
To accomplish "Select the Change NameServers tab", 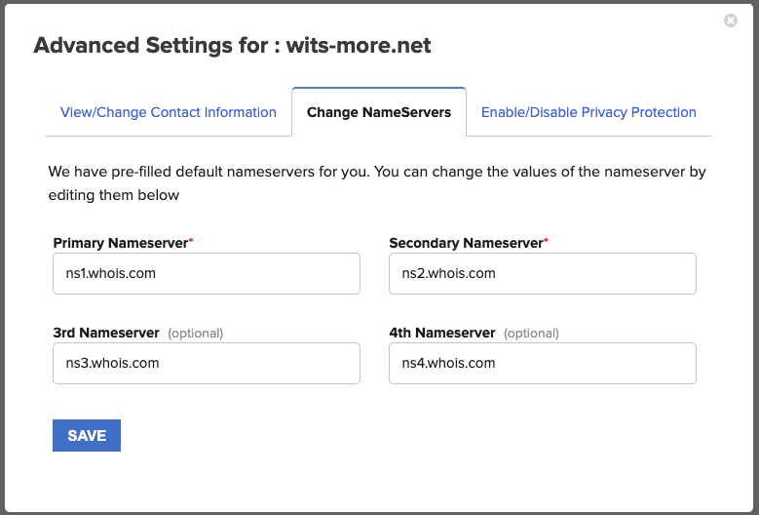I will (x=379, y=112).
